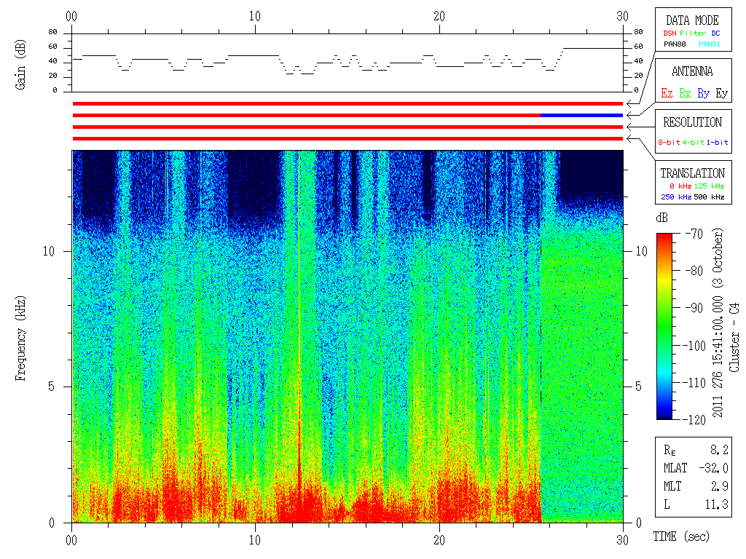746x559 pixels.
Task: Select the green Filter label
Action: click(x=693, y=33)
